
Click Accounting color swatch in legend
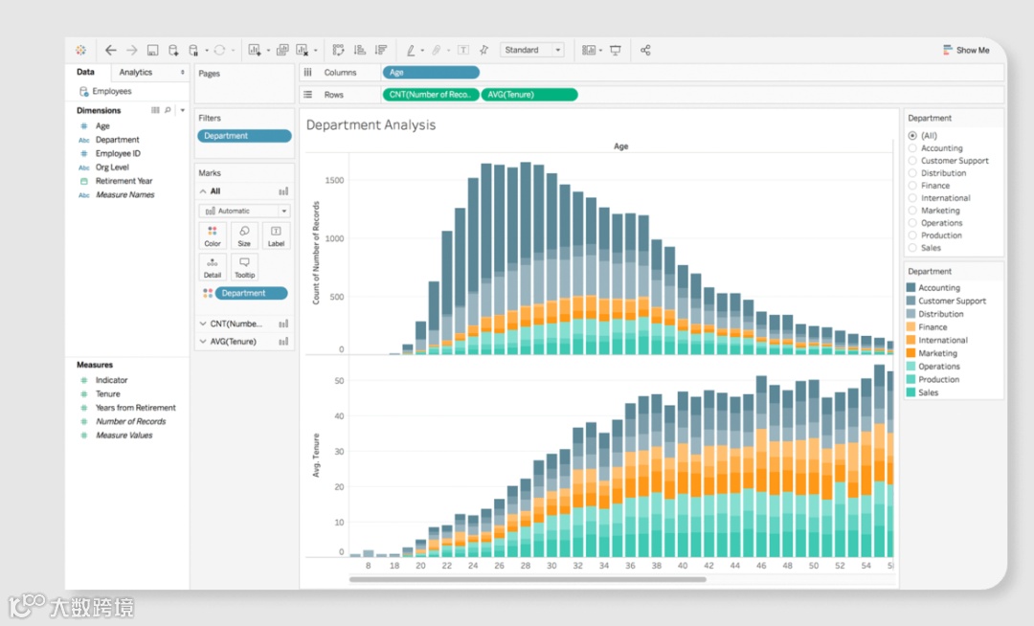910,288
